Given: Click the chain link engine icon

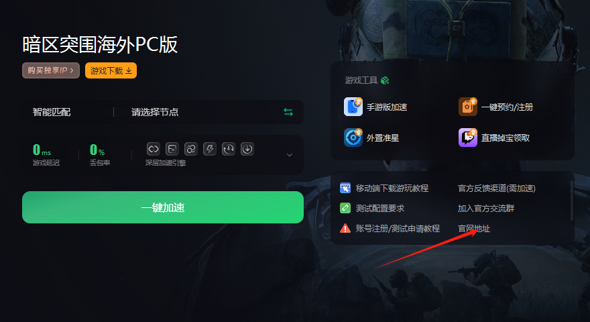Looking at the screenshot, I should [153, 149].
